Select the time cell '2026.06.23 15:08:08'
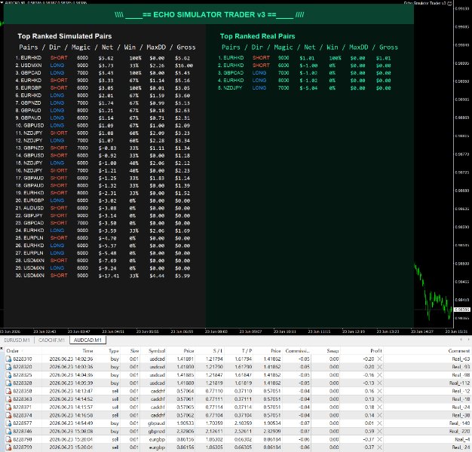 tap(71, 431)
